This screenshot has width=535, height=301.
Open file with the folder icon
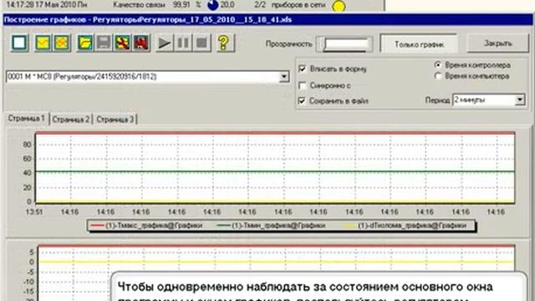point(85,43)
